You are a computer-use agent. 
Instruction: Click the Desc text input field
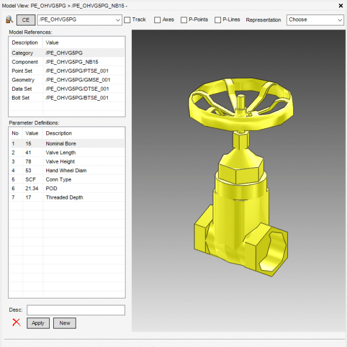(x=75, y=310)
